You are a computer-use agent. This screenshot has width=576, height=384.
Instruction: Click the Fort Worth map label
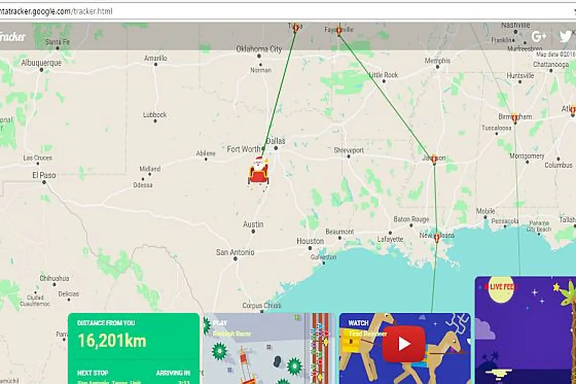[x=244, y=149]
